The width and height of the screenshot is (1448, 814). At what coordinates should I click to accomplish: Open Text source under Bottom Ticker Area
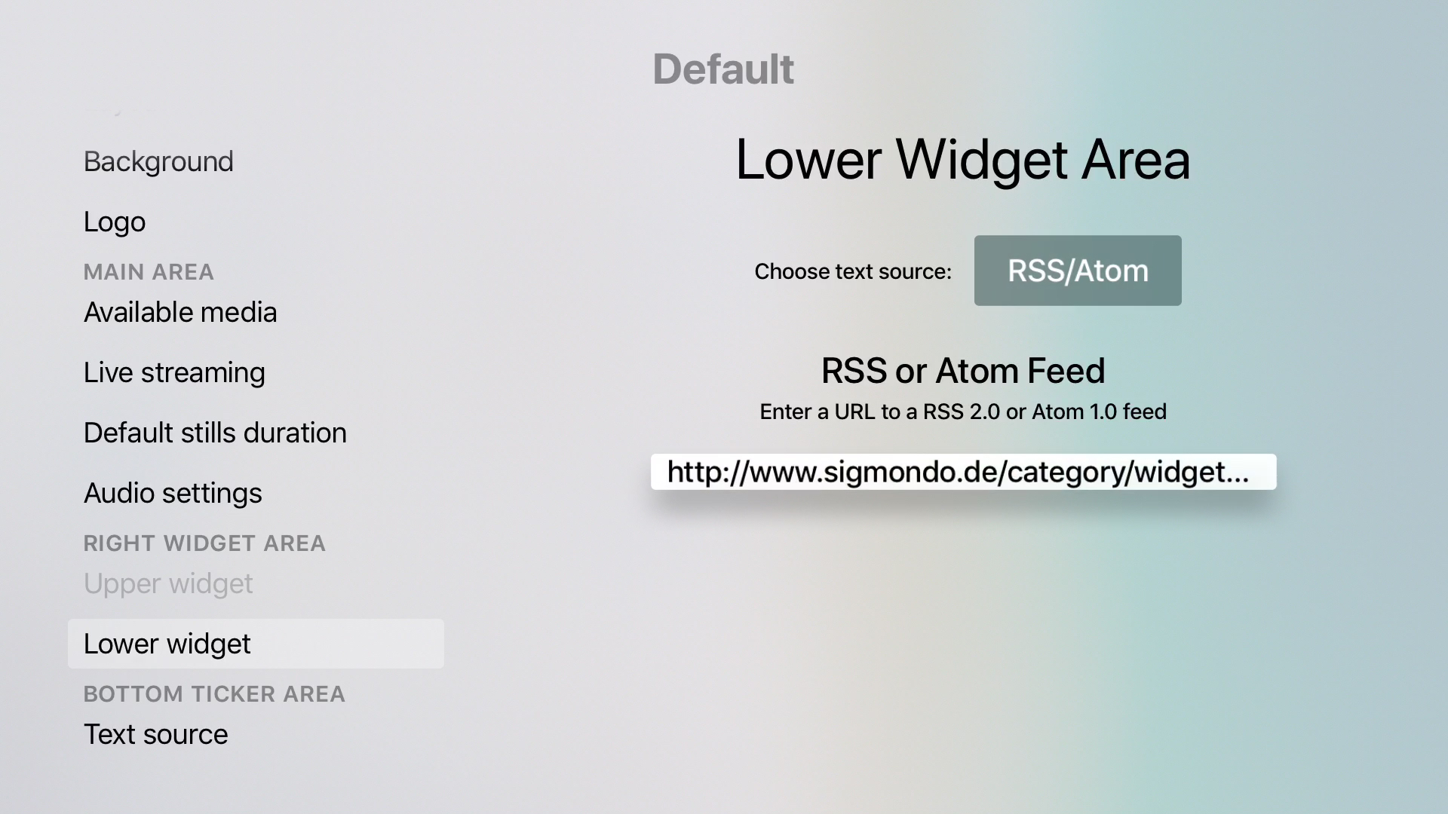155,734
